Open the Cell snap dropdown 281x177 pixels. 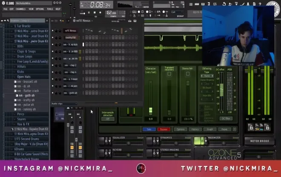tap(177, 12)
